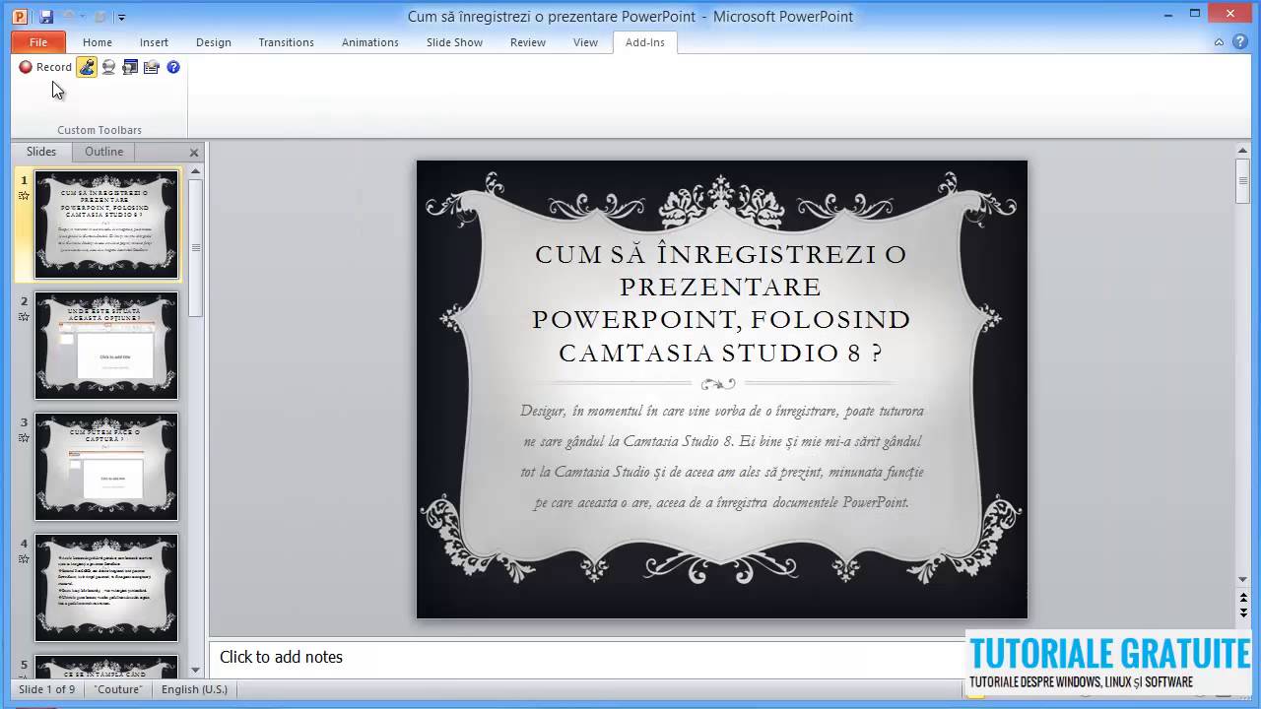Image resolution: width=1261 pixels, height=709 pixels.
Task: Minimize the ribbon with the caret arrow
Action: pos(1220,42)
